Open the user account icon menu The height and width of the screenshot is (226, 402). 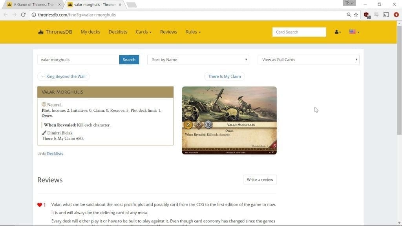[x=337, y=32]
